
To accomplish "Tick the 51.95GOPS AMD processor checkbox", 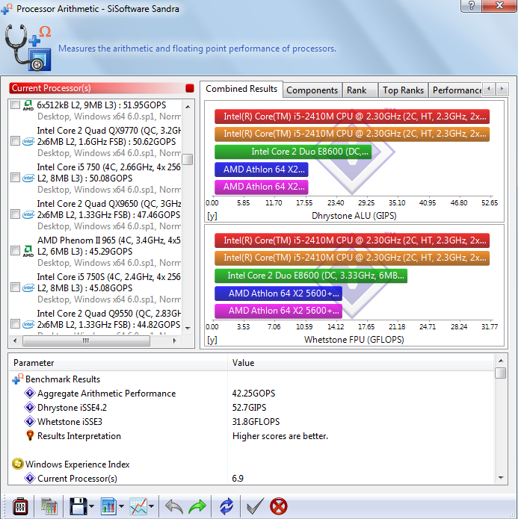I will click(15, 105).
